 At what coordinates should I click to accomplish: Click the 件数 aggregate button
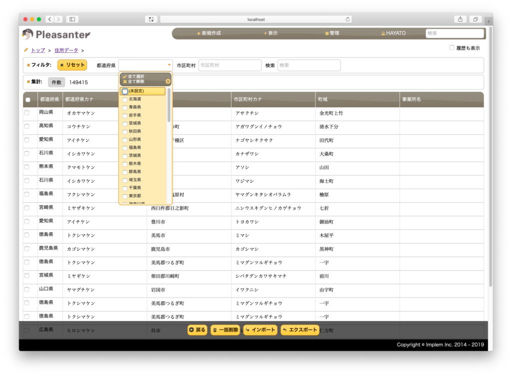56,82
